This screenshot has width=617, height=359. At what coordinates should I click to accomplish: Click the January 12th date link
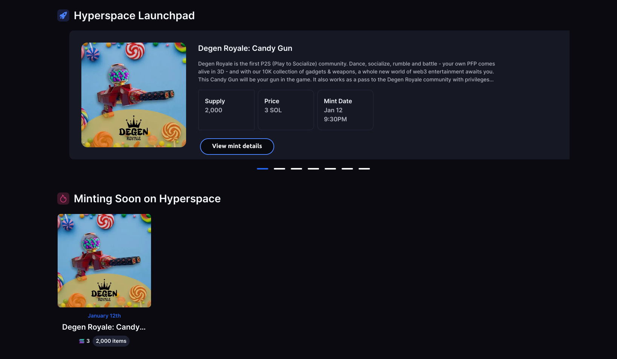[x=104, y=316]
